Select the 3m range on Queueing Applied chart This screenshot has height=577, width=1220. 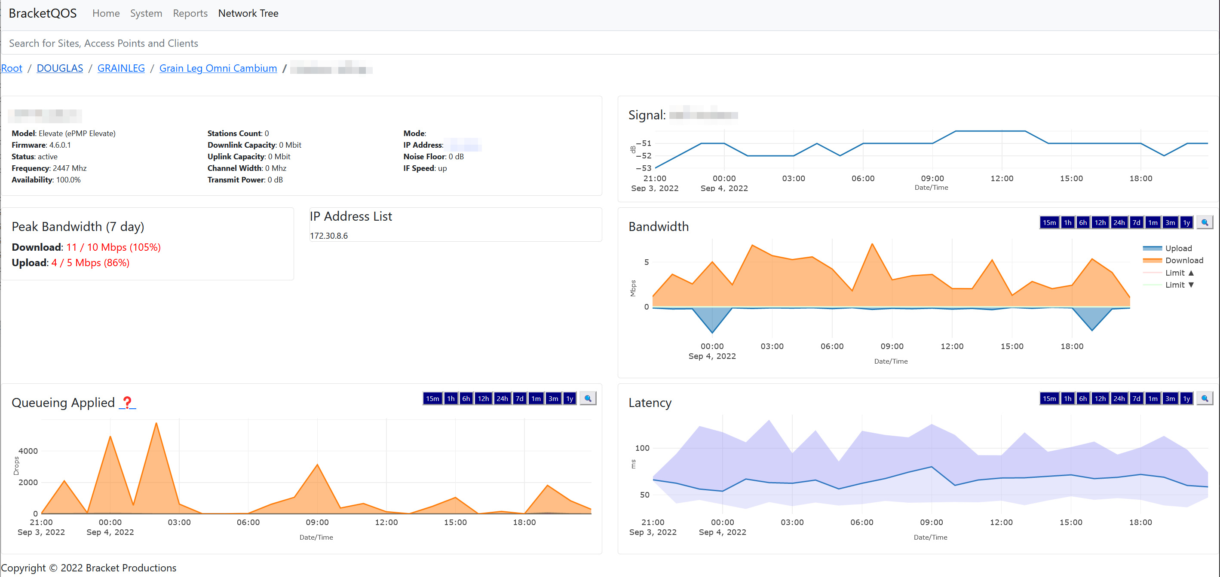553,398
